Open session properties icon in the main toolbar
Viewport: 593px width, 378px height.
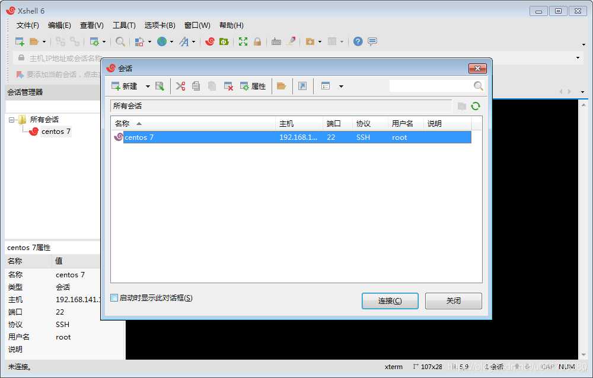click(x=94, y=41)
